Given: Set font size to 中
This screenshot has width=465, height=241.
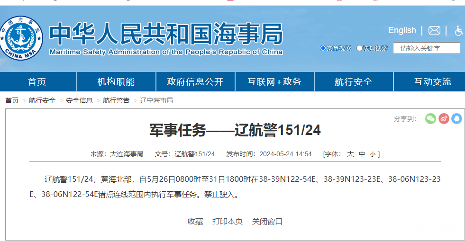Looking at the screenshot, I should 362,154.
